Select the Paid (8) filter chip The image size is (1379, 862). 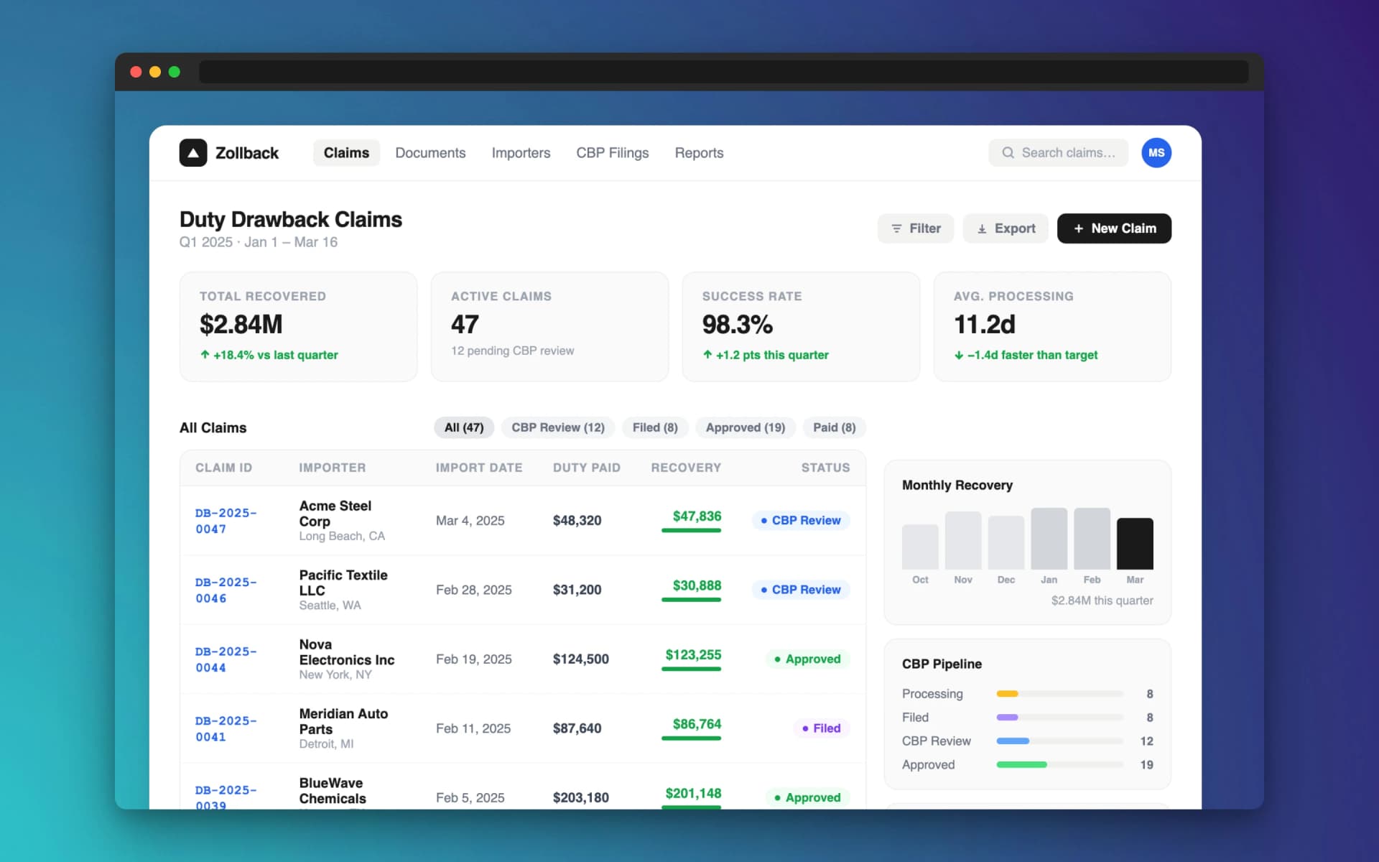[833, 427]
